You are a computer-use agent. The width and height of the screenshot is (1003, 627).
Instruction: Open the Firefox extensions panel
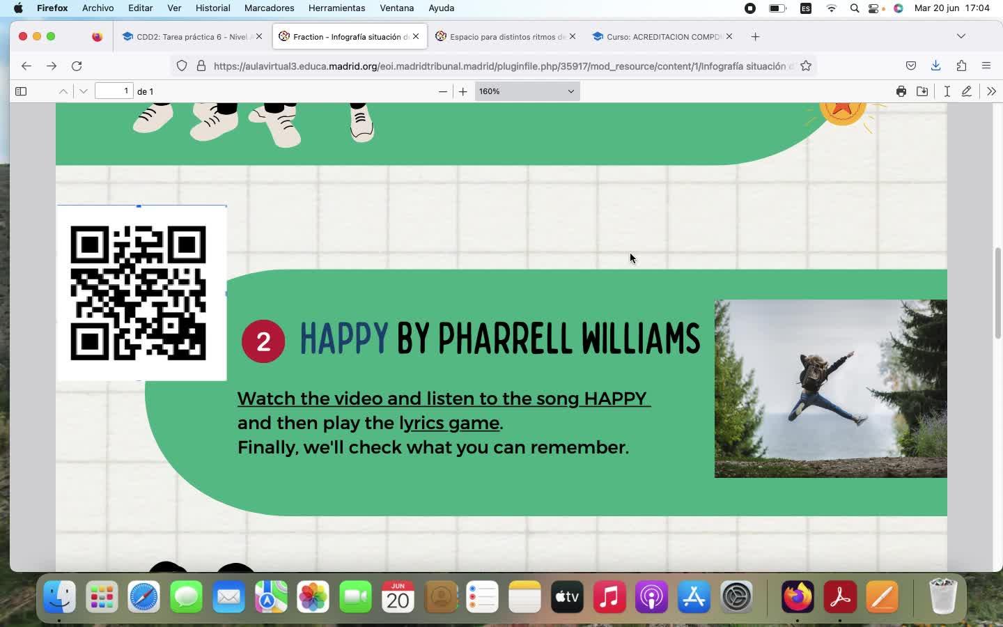tap(961, 65)
